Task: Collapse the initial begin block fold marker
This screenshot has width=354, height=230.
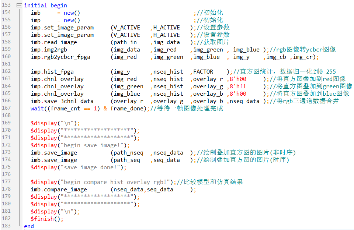Action: tap(20, 5)
